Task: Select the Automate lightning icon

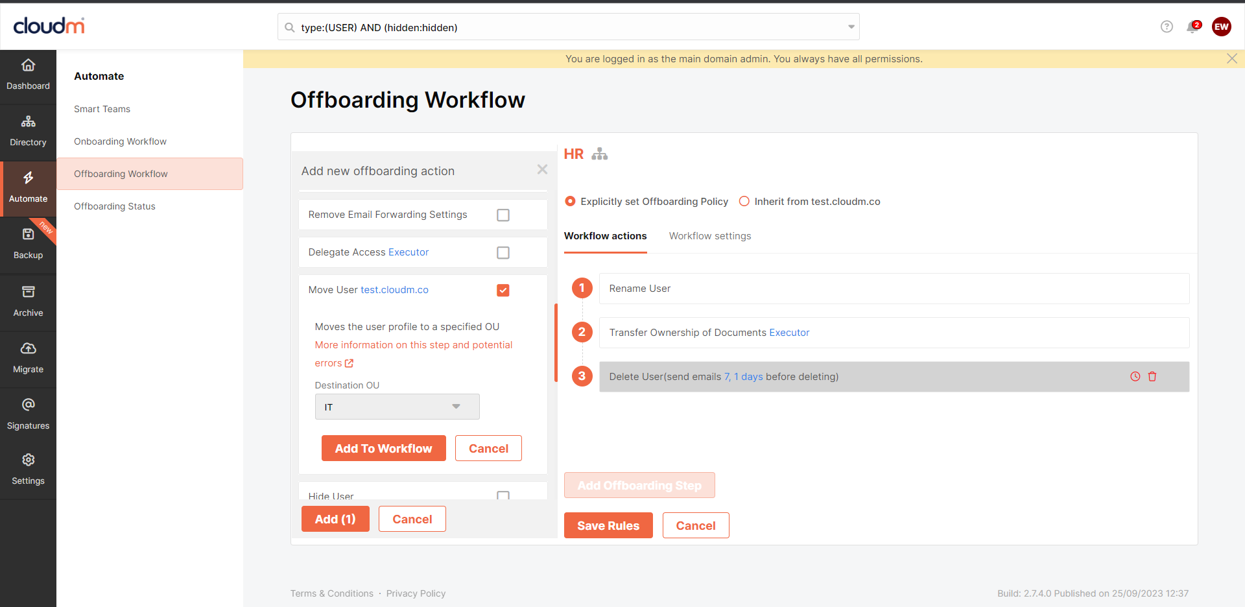Action: [28, 178]
